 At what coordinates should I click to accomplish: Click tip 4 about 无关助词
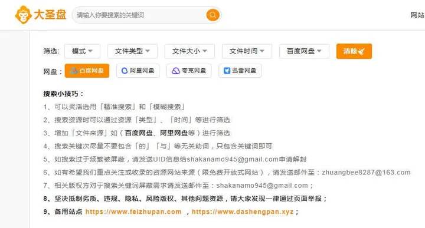point(158,146)
